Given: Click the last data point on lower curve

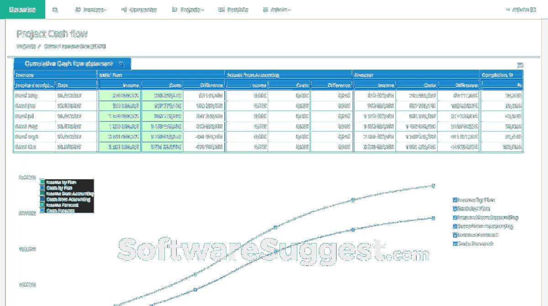Looking at the screenshot, I should coord(433,218).
